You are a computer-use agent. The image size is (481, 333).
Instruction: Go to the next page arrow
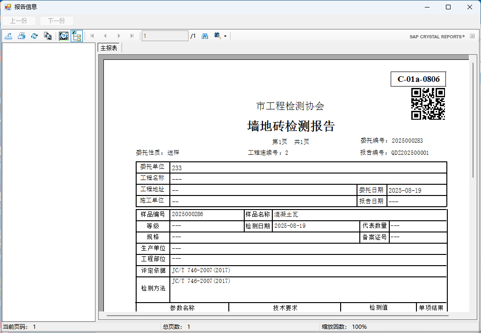tap(119, 36)
